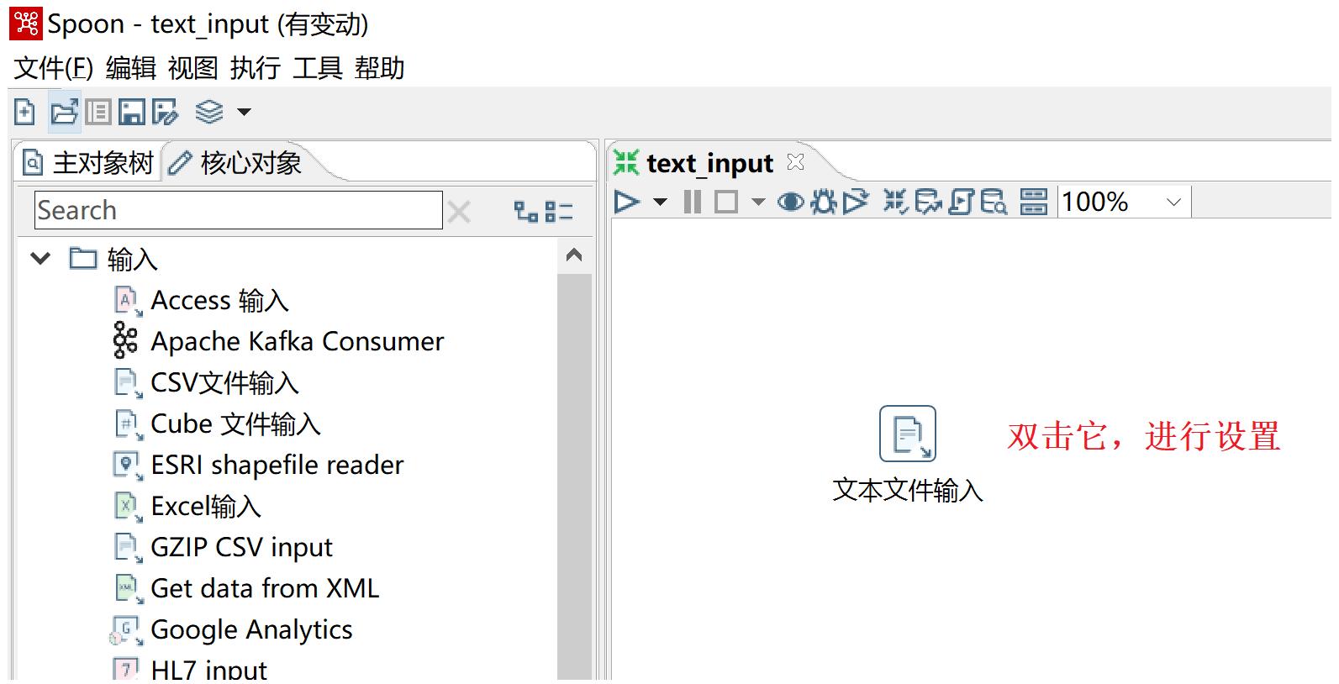This screenshot has width=1339, height=684.
Task: Select the text_input transformation tab
Action: click(x=709, y=163)
